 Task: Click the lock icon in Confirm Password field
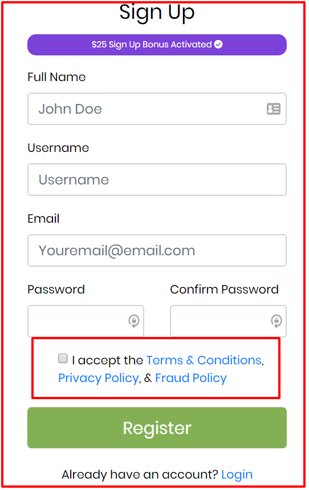[277, 321]
